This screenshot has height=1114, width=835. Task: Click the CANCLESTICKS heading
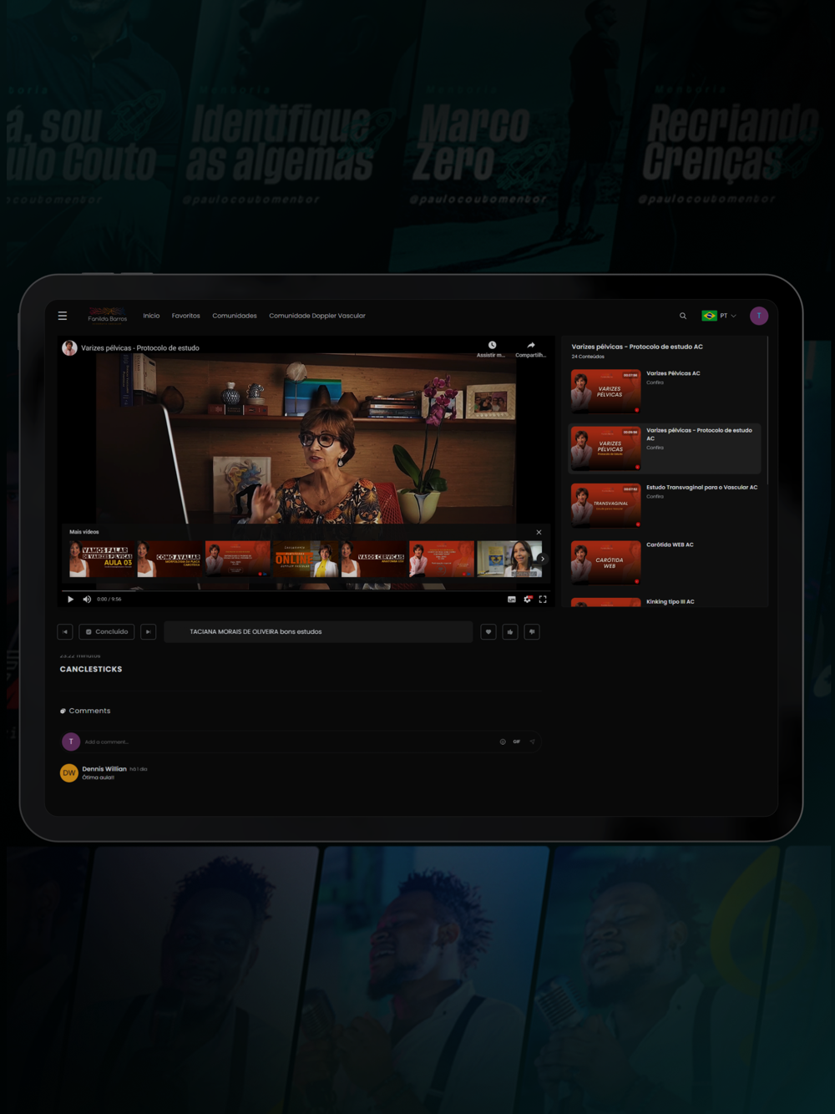click(x=91, y=669)
